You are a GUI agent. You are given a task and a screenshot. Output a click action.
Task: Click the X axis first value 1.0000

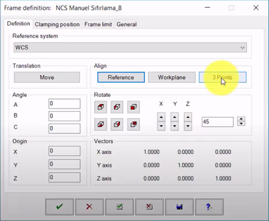point(152,152)
